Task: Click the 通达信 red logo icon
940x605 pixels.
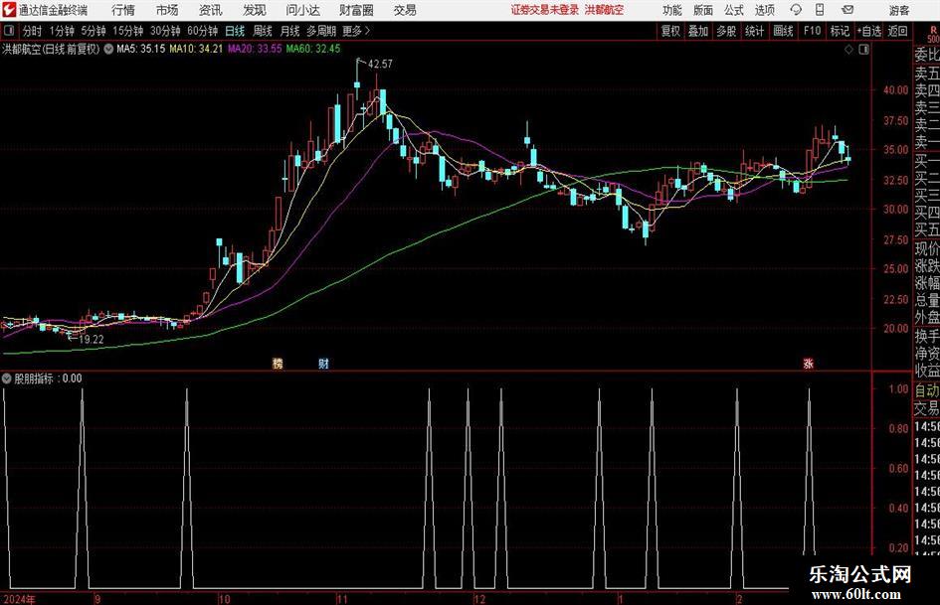Action: pyautogui.click(x=8, y=10)
